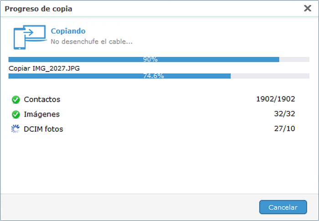
Task: Click loading spinner beside DCIM fotos
Action: tap(16, 129)
